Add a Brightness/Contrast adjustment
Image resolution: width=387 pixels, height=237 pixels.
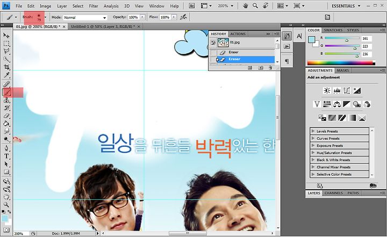tap(327, 91)
